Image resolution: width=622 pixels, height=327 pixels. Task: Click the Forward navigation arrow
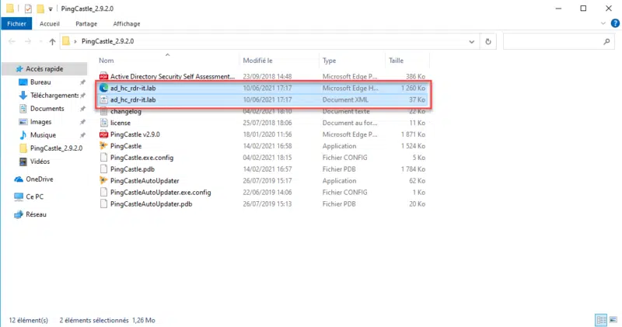pyautogui.click(x=28, y=41)
